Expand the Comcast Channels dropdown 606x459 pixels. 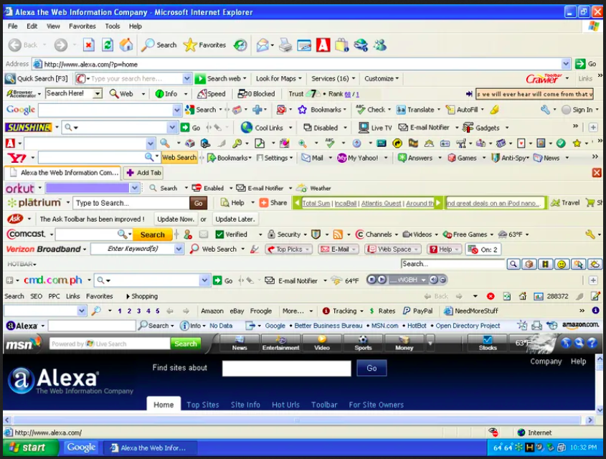coord(396,235)
